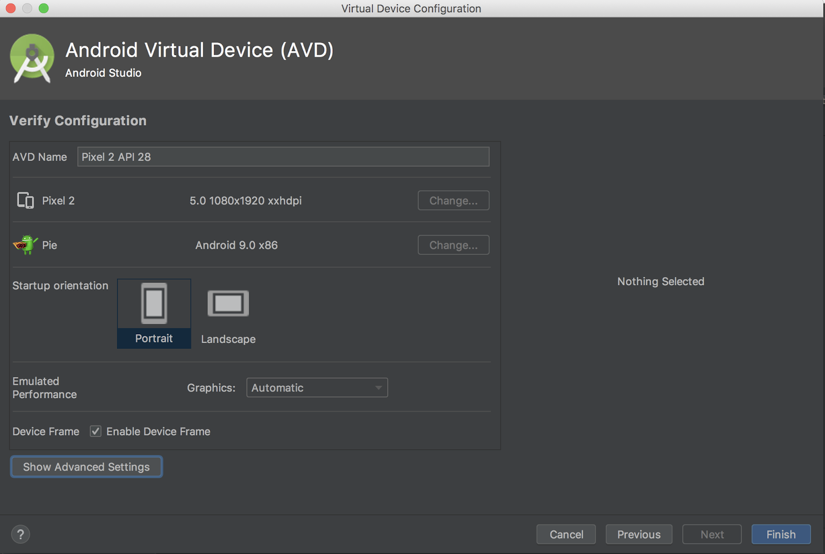Click the Android Studio logo icon
The height and width of the screenshot is (554, 825).
point(32,58)
